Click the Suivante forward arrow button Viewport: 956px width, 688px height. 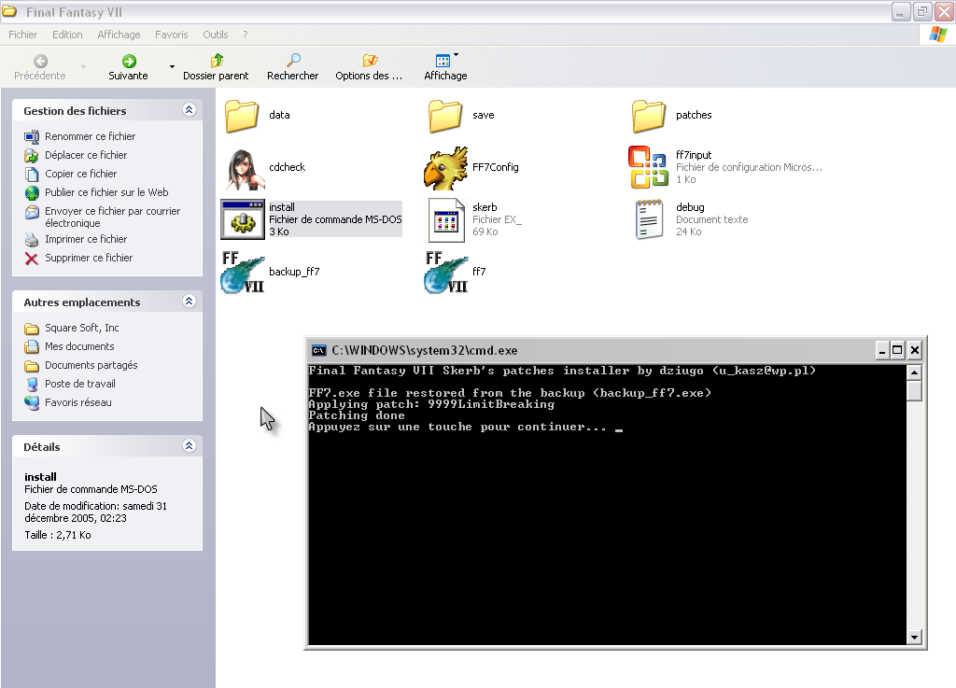(x=129, y=66)
